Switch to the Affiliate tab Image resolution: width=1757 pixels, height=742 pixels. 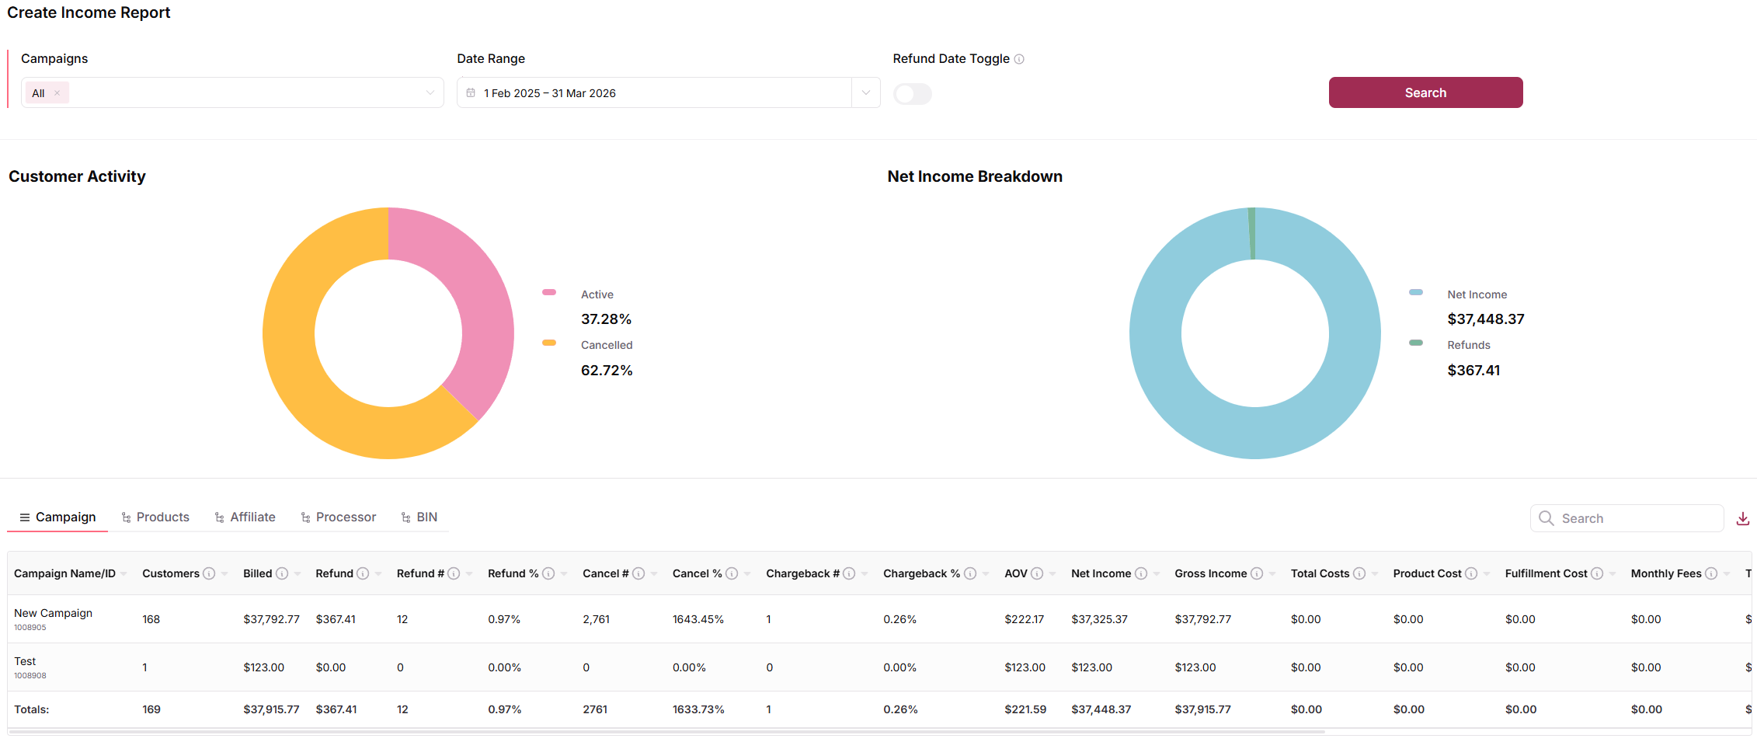(245, 517)
